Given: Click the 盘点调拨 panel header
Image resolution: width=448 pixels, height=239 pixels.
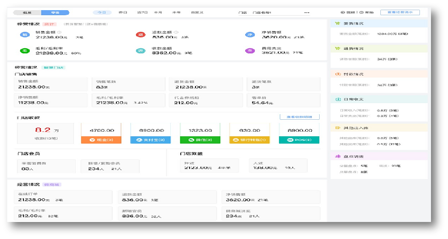Looking at the screenshot, I should (x=379, y=157).
